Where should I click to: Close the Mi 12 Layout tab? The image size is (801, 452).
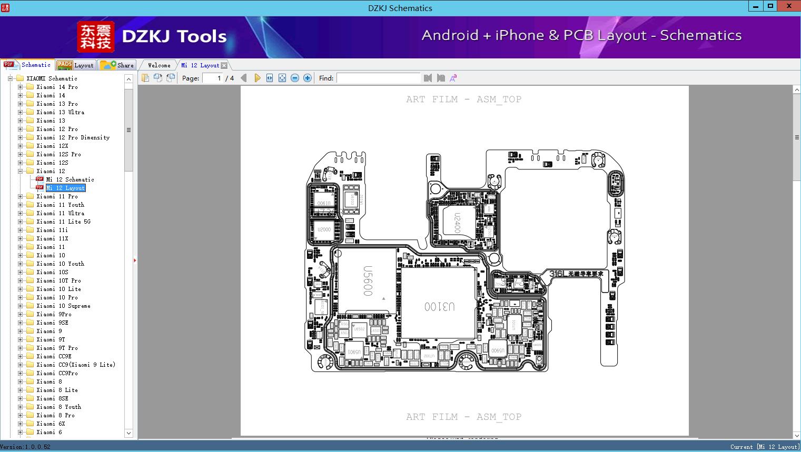224,65
